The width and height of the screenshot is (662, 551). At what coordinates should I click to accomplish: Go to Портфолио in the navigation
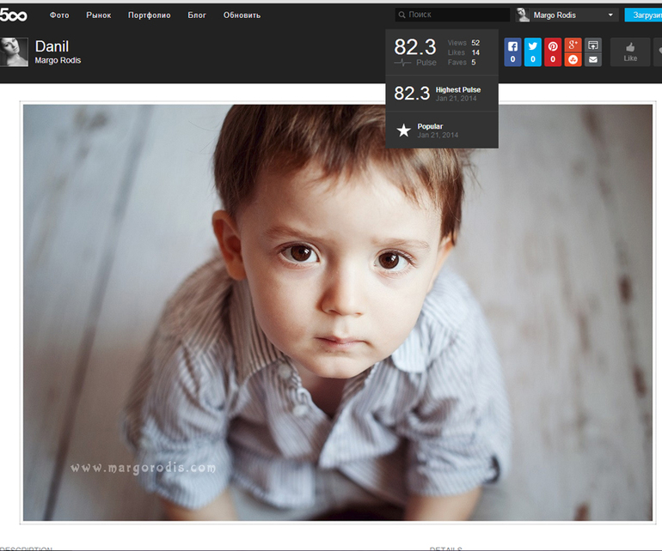[149, 15]
